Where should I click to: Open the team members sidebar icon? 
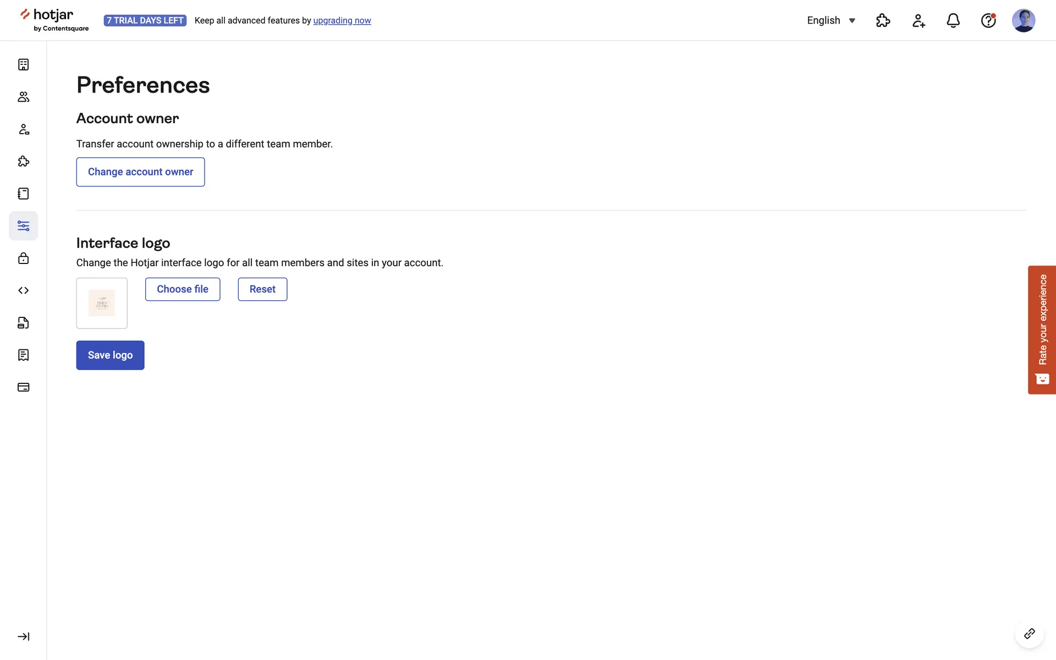tap(23, 97)
